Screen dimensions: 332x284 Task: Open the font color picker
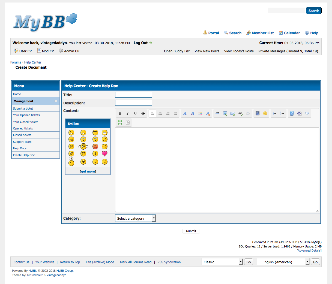tap(200, 113)
